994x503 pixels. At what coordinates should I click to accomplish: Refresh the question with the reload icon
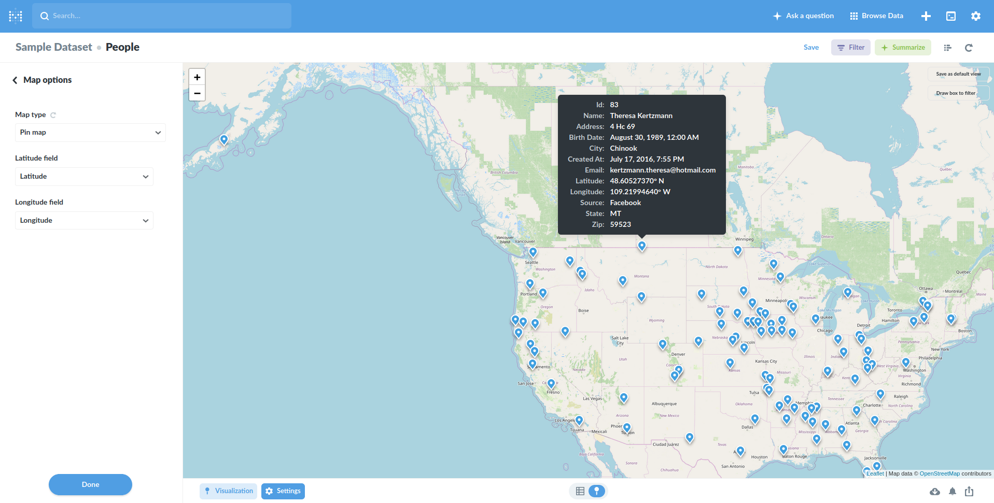(968, 48)
